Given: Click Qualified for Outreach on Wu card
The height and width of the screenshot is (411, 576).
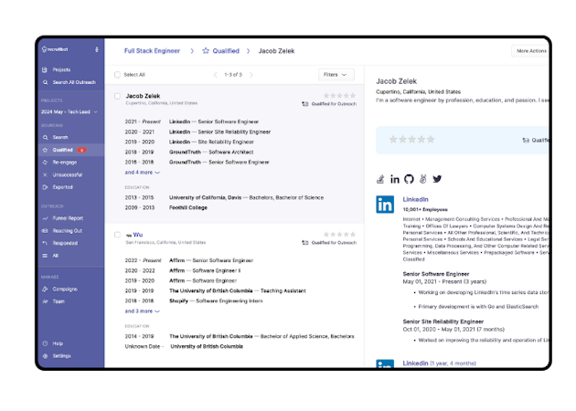Looking at the screenshot, I should point(329,243).
